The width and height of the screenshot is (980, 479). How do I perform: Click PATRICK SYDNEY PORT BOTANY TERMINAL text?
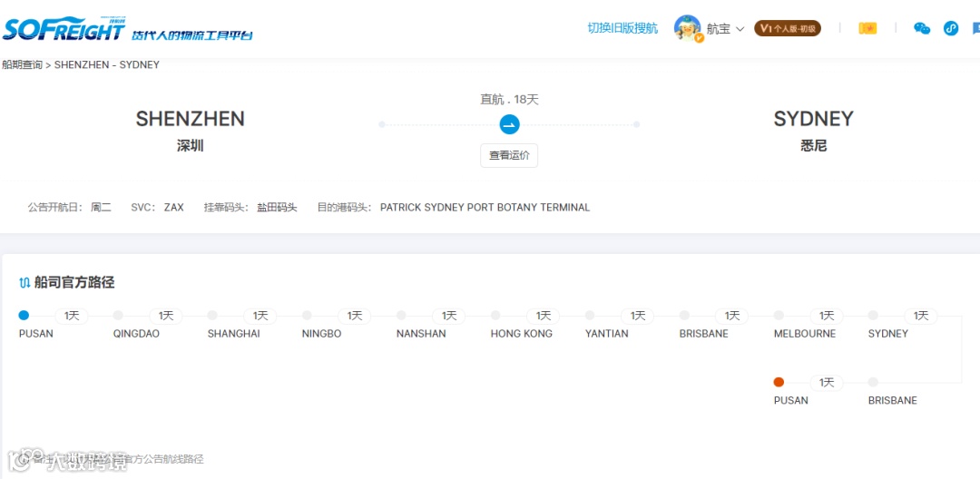485,208
